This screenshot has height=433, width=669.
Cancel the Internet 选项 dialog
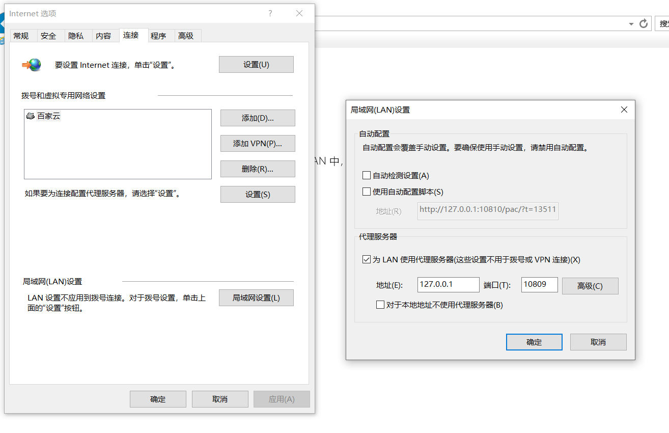[x=220, y=399]
